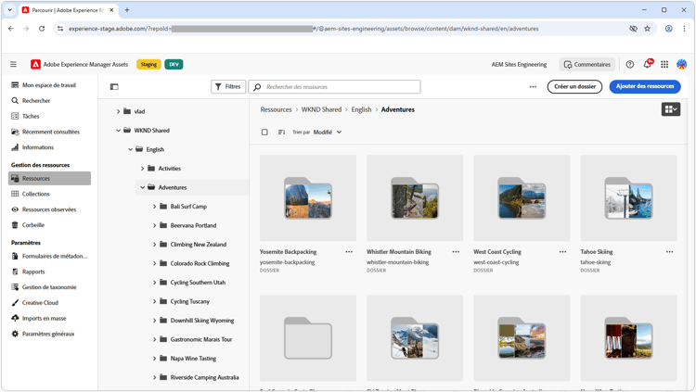Toggle the folder tree side panel icon
Screen dimensions: 696x392
[x=114, y=87]
